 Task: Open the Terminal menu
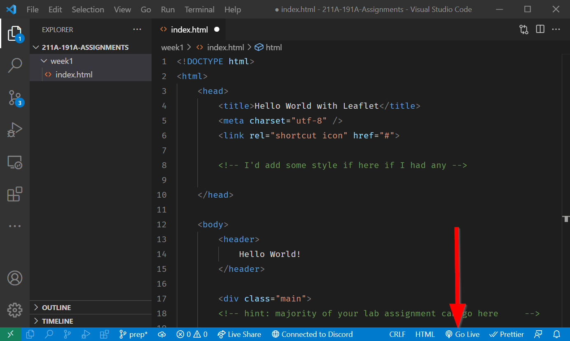coord(199,9)
